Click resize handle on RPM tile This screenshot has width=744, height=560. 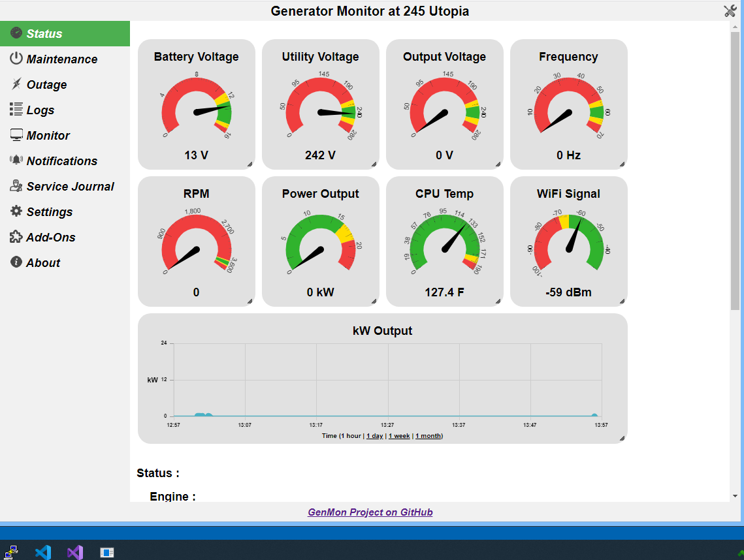[x=250, y=301]
